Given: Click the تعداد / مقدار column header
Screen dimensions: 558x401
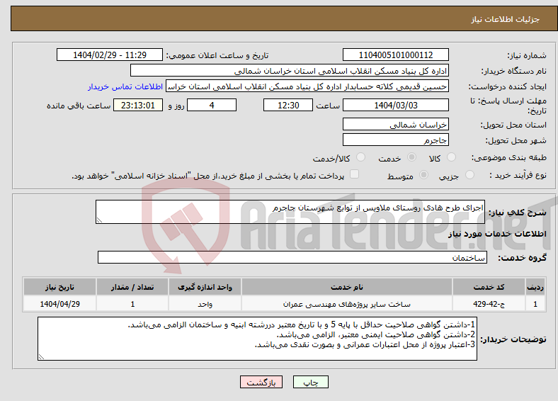Looking at the screenshot, I should 132,287.
